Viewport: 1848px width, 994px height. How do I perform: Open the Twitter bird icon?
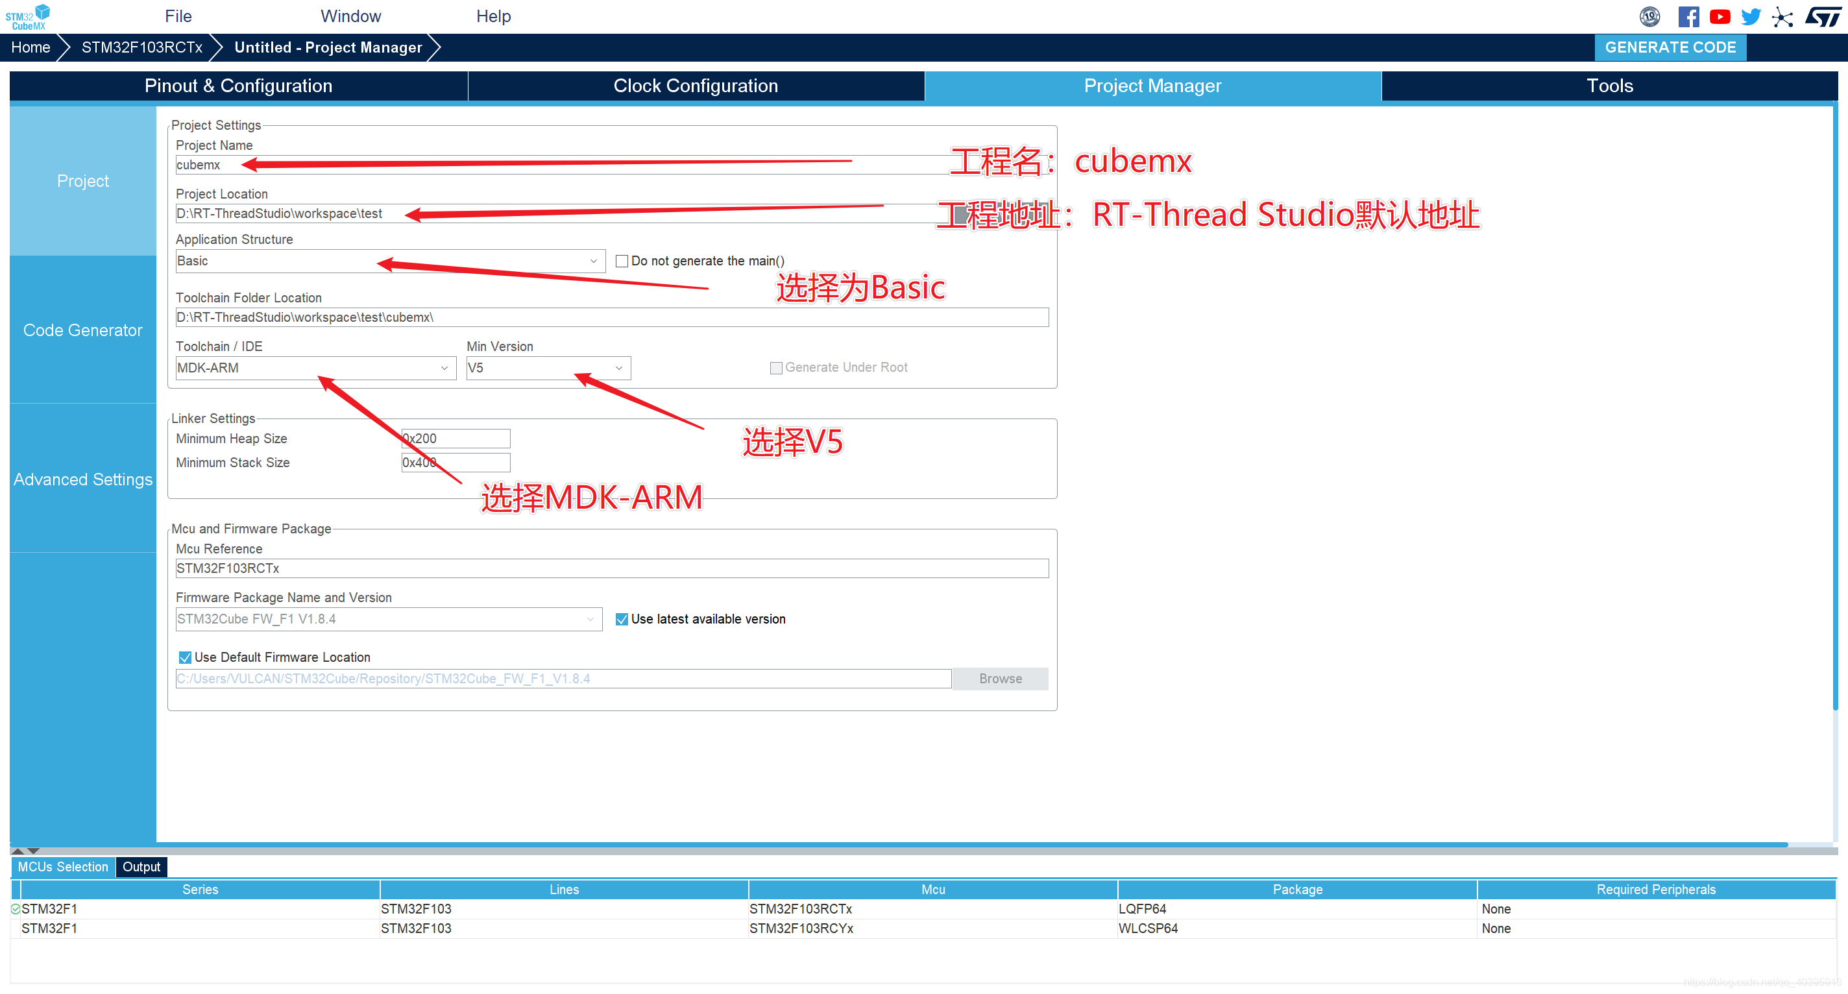1751,16
